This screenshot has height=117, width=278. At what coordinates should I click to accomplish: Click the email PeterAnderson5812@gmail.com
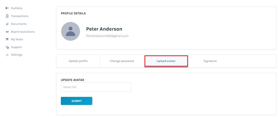pos(107,36)
